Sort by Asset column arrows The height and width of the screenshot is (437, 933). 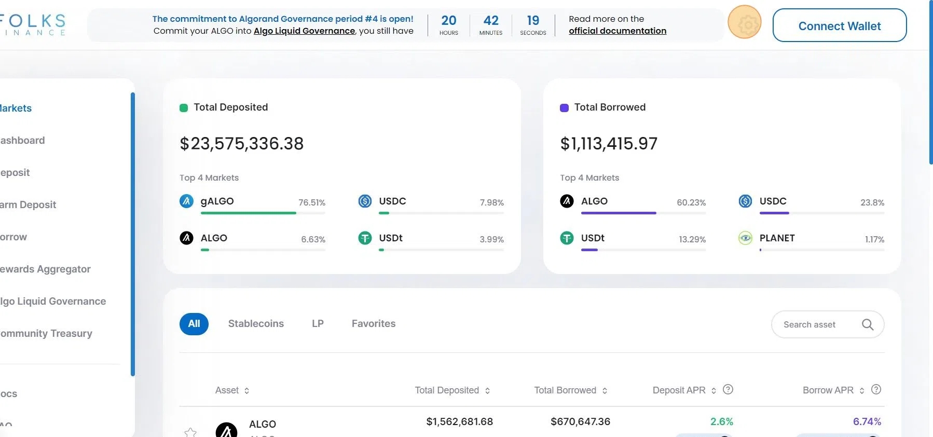[x=246, y=391]
